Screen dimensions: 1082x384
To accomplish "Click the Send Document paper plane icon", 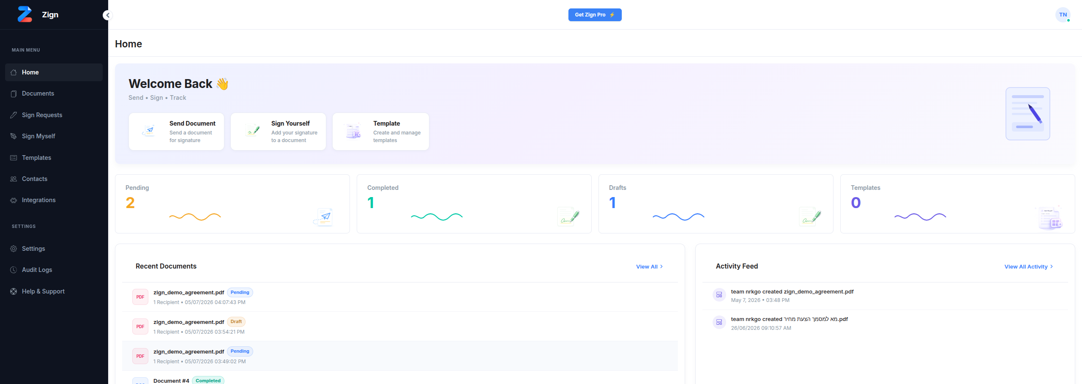I will tap(149, 131).
